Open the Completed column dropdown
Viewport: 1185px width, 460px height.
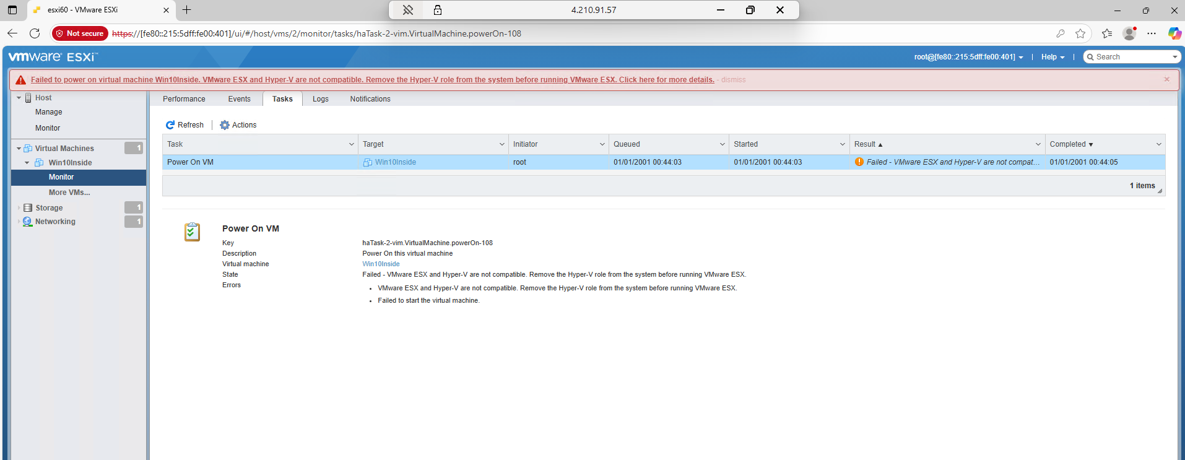coord(1159,144)
